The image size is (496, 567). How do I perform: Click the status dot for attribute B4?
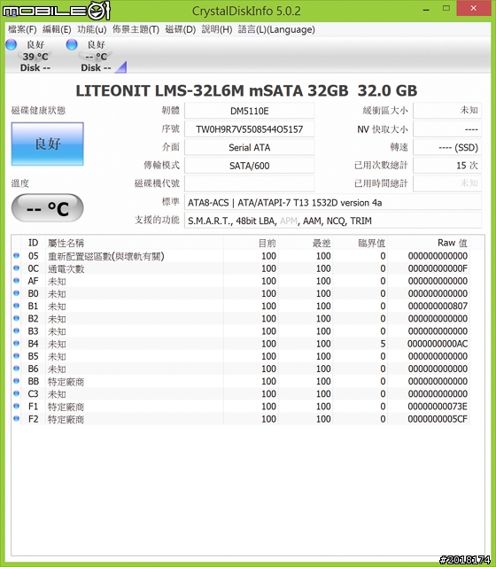(16, 344)
